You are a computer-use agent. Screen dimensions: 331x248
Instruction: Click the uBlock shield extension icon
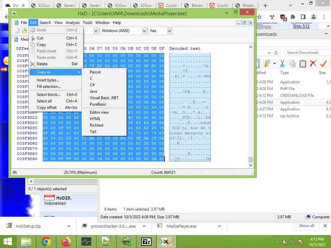tap(283, 17)
